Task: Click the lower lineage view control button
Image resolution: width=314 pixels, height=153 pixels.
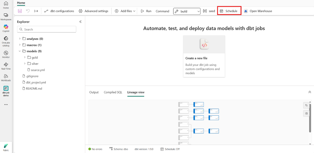Action: pos(306,113)
